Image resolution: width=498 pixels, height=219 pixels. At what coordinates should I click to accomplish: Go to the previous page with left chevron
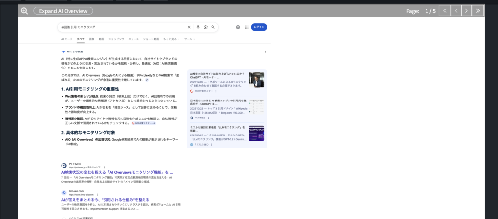point(455,10)
